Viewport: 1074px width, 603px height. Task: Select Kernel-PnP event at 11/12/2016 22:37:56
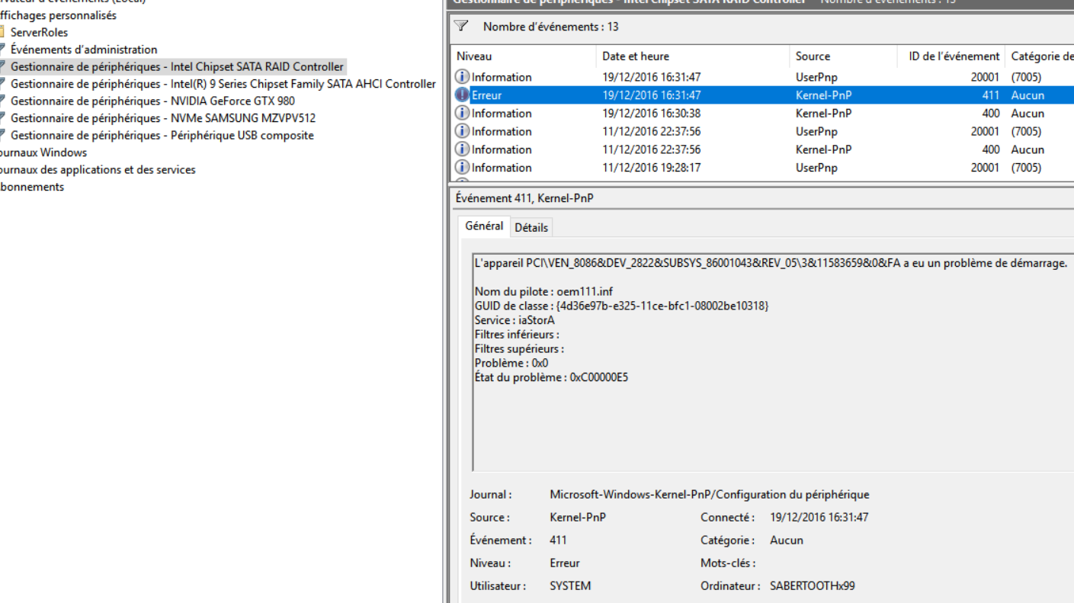pos(763,149)
